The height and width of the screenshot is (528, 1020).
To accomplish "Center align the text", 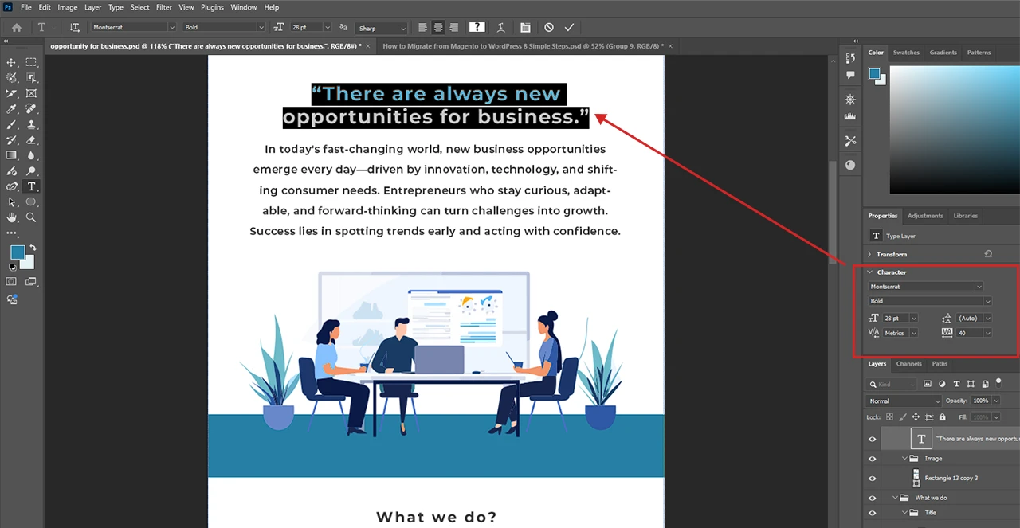I will point(437,27).
